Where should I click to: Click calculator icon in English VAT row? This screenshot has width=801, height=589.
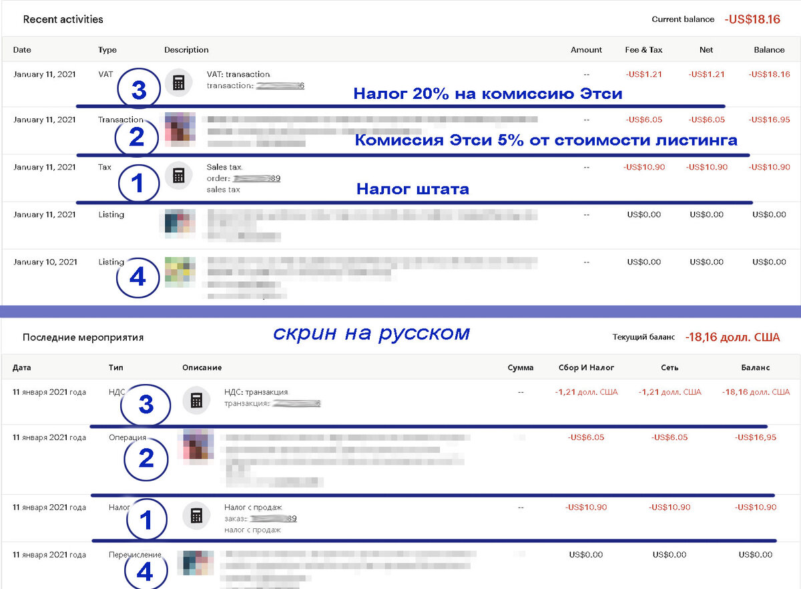(x=178, y=83)
